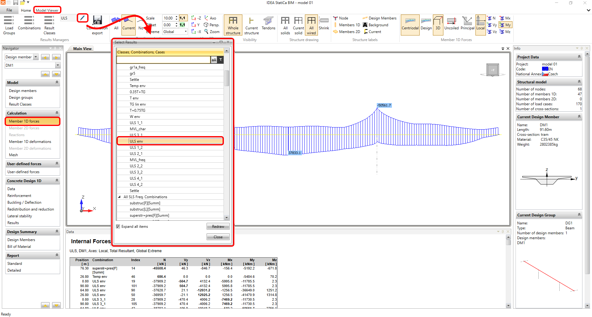
Task: Click the search filter text field
Action: point(163,60)
